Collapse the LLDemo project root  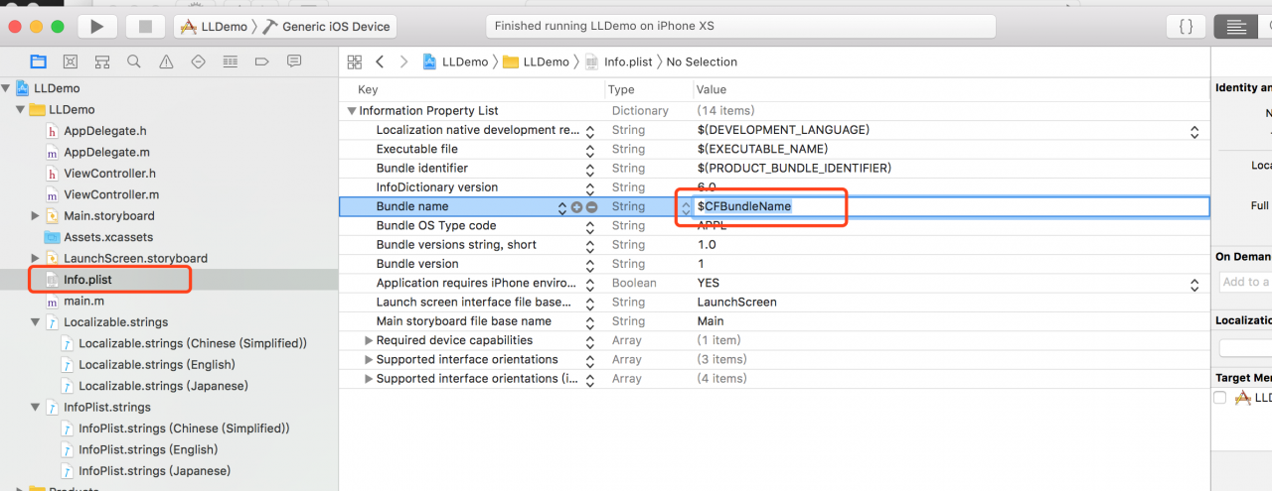7,88
